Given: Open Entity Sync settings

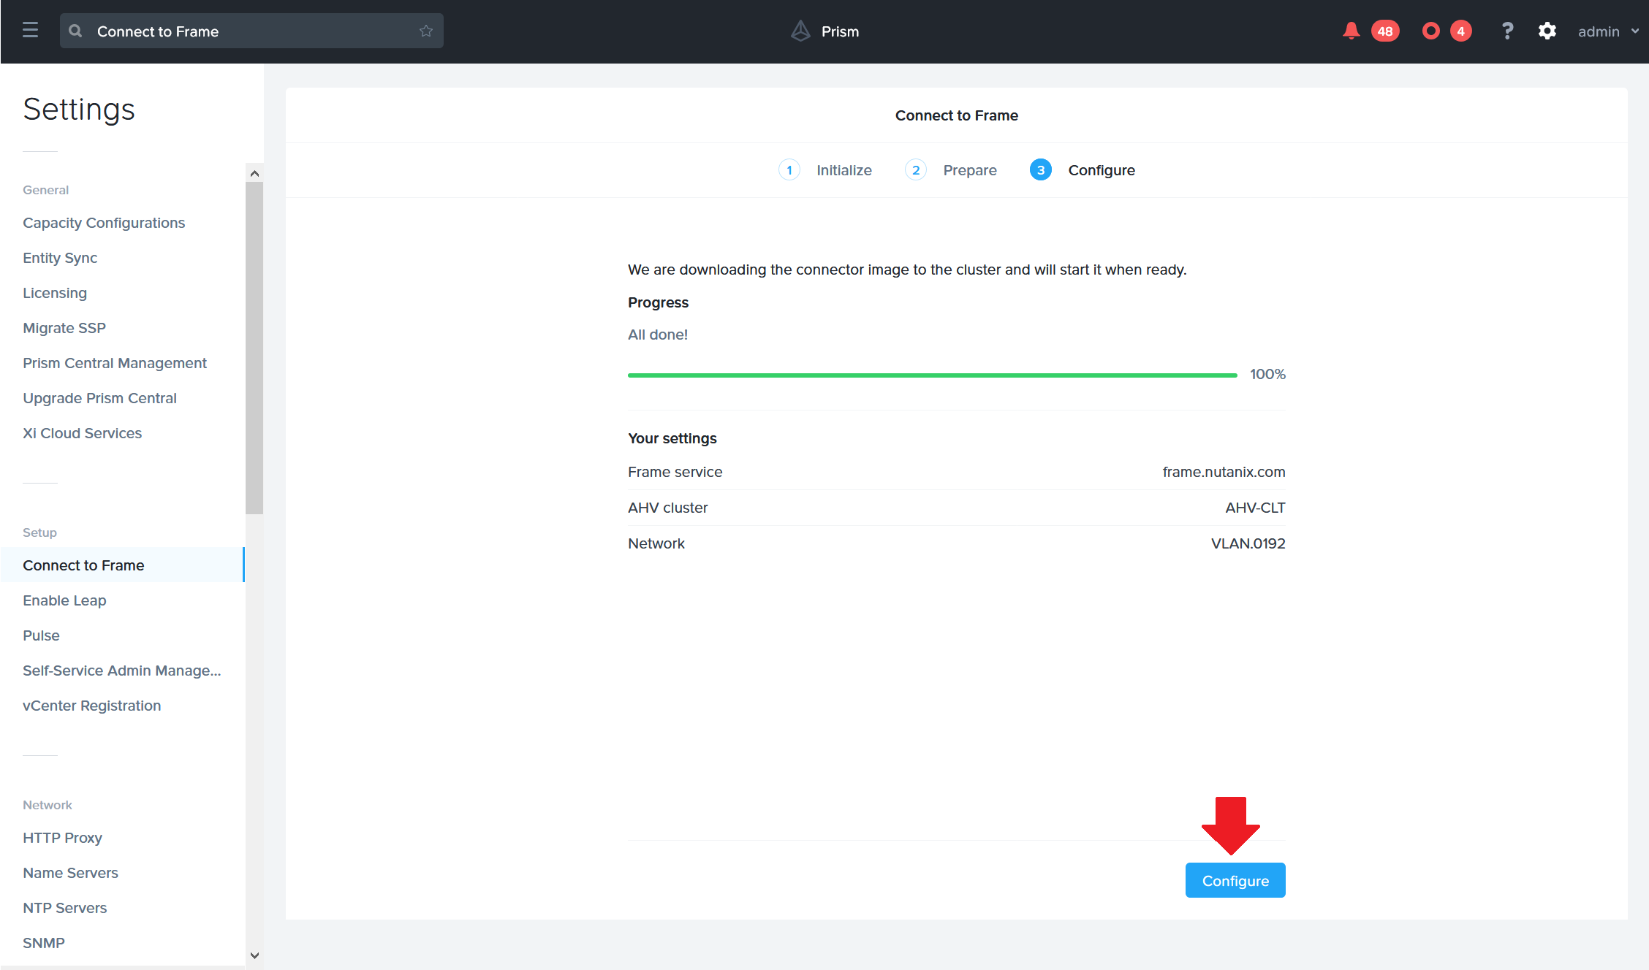Looking at the screenshot, I should [60, 258].
